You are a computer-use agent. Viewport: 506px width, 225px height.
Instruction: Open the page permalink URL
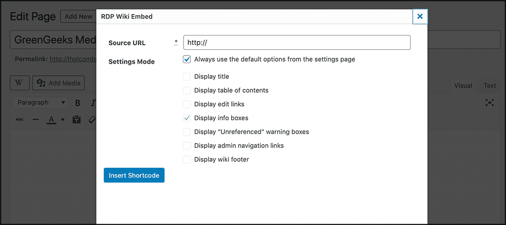[73, 59]
